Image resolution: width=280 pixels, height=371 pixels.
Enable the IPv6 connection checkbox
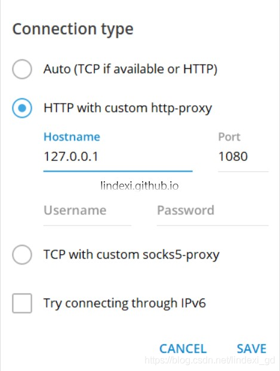(22, 303)
